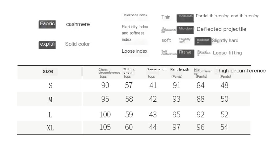272x143 pixels.
Task: Select the soft softness option
Action: (x=166, y=40)
